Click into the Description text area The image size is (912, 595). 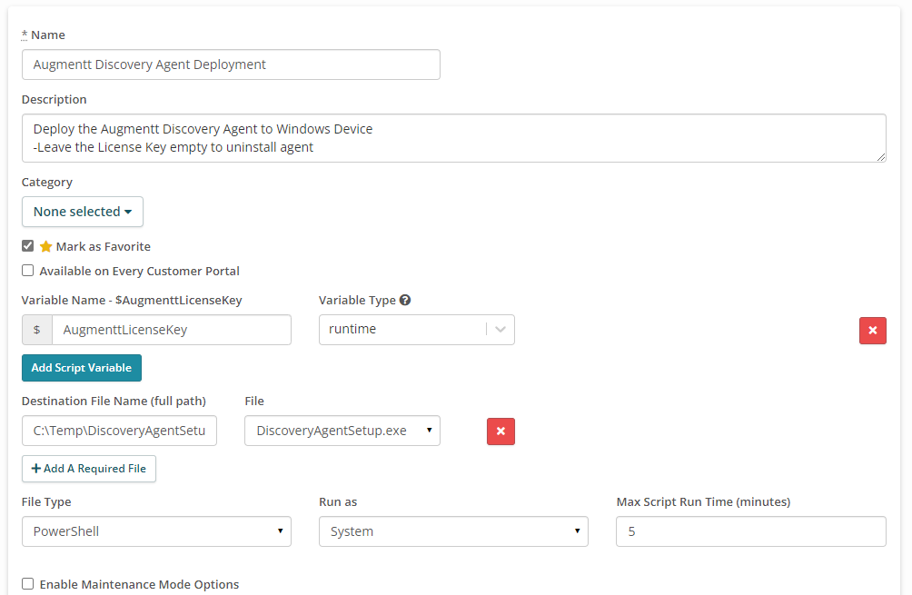point(453,138)
